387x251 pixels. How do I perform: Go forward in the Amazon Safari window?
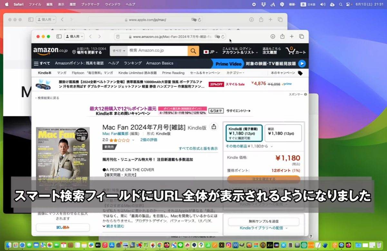point(100,37)
